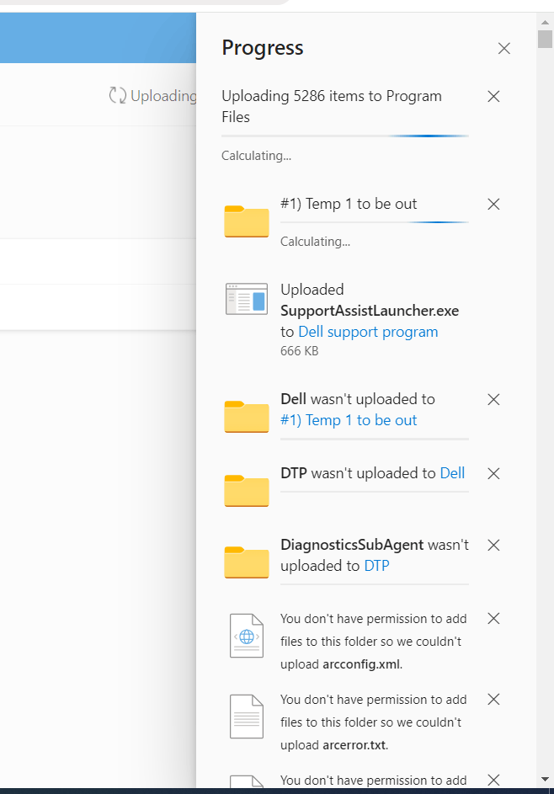Cancel the Temp 1 to be out upload

tap(493, 204)
